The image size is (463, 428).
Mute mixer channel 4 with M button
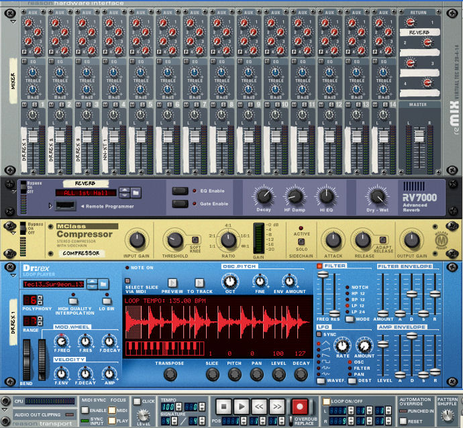tap(105, 105)
